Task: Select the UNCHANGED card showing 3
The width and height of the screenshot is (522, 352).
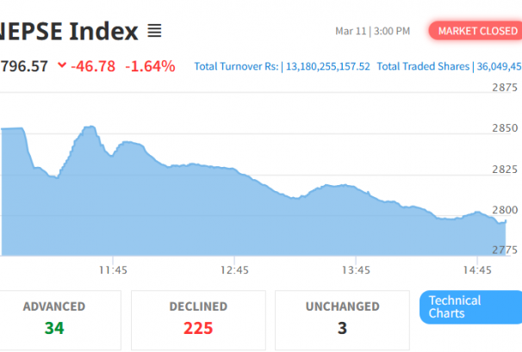Action: pos(342,318)
